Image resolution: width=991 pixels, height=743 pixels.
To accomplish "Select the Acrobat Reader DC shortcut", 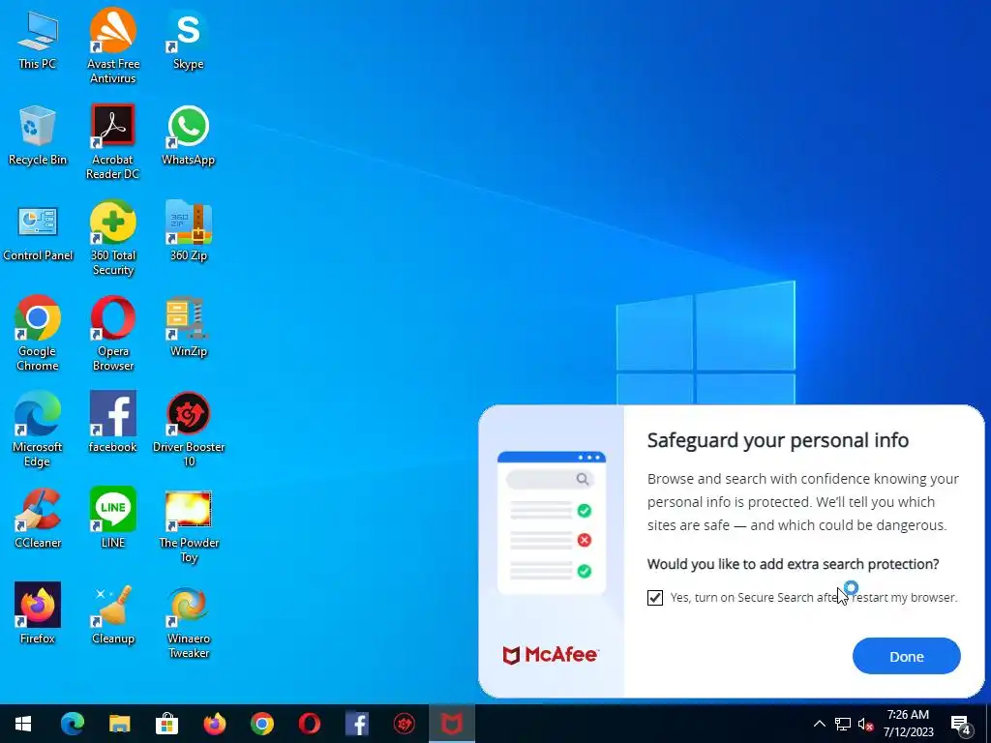I will [x=112, y=142].
